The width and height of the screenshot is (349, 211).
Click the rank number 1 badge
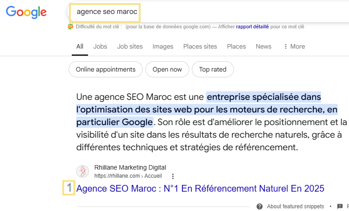[68, 189]
